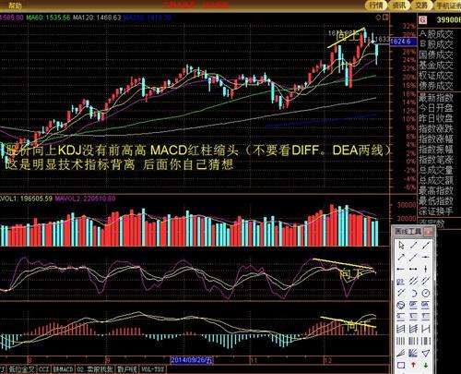Select the rectangle drawing tool

[401, 365]
